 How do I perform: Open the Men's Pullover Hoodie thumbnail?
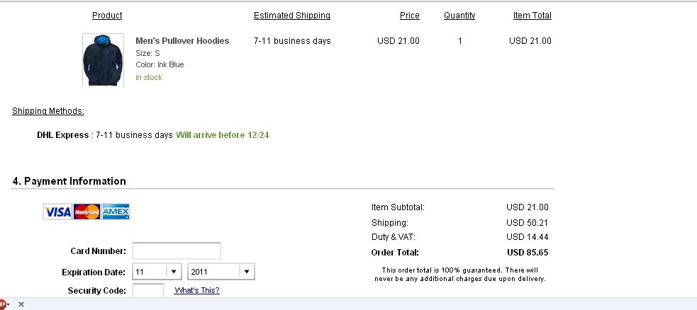point(103,60)
